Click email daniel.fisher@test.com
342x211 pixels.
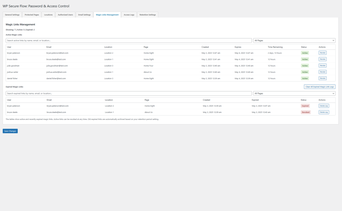tap(56, 78)
